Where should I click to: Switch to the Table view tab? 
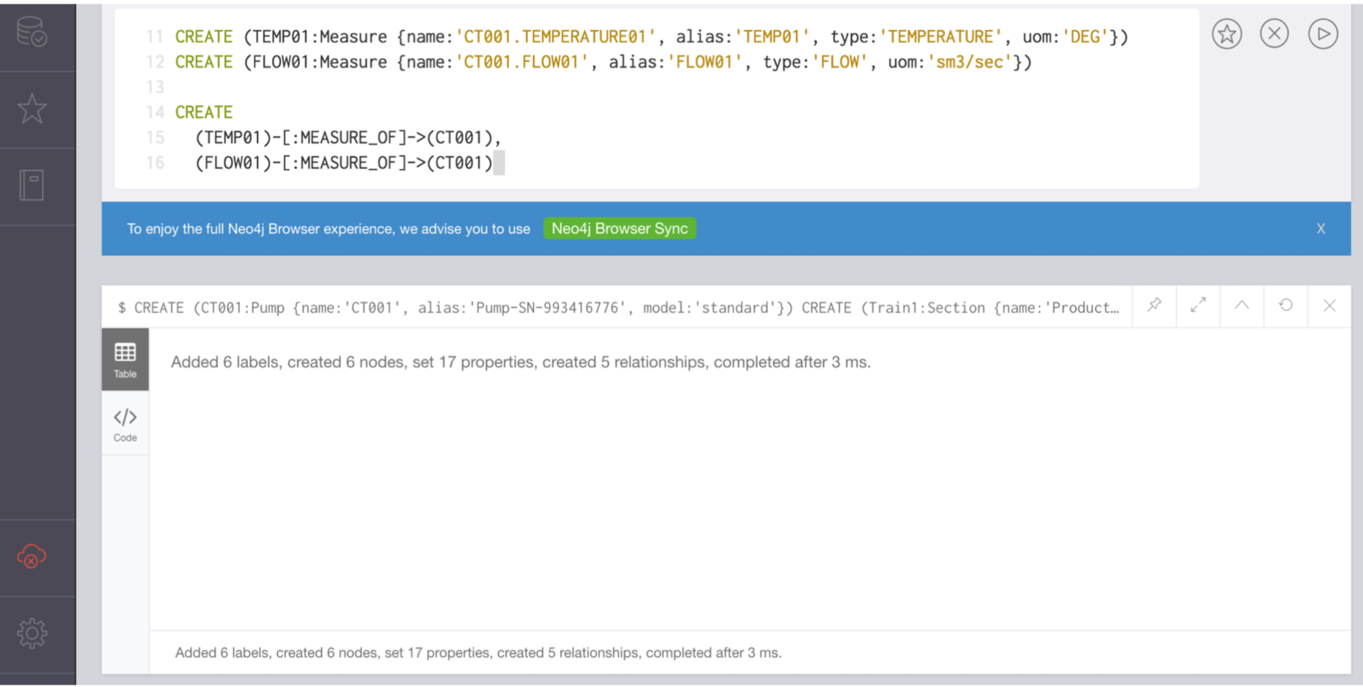[125, 360]
